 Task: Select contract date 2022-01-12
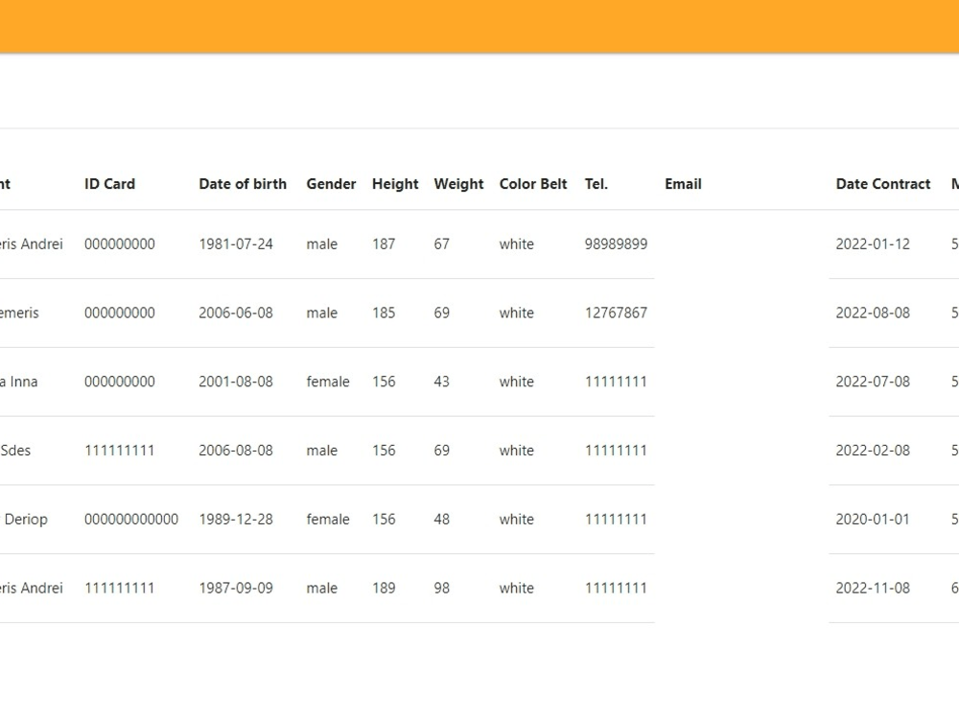click(x=873, y=244)
